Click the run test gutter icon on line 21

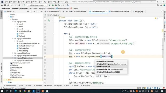(49, 20)
